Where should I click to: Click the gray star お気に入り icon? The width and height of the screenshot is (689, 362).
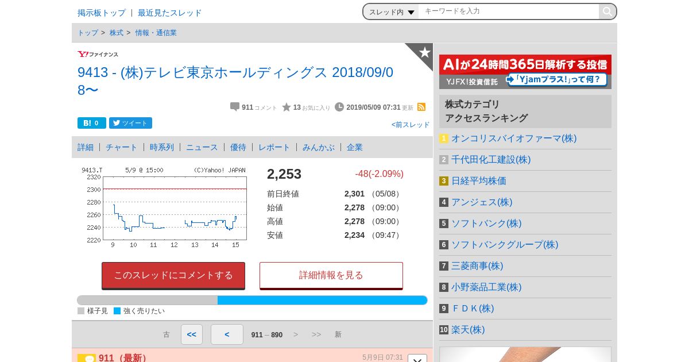[287, 107]
